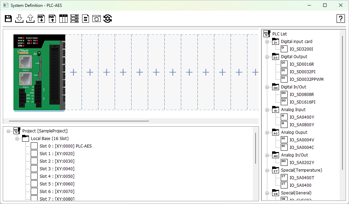Click the AIO module icon beside IO_SA0202Y
Viewport: 349px width, 204px height.
(284, 162)
